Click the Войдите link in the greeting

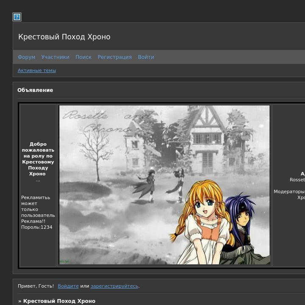(68, 286)
